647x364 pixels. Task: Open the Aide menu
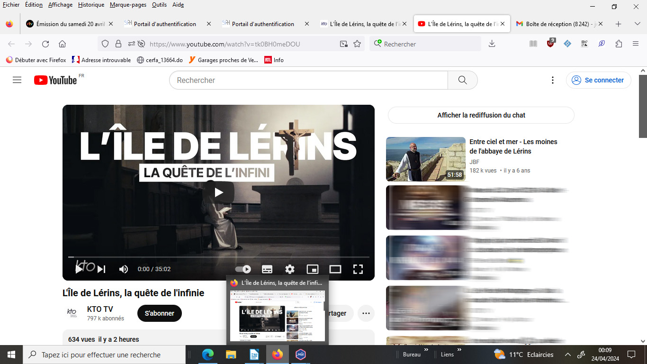click(178, 5)
